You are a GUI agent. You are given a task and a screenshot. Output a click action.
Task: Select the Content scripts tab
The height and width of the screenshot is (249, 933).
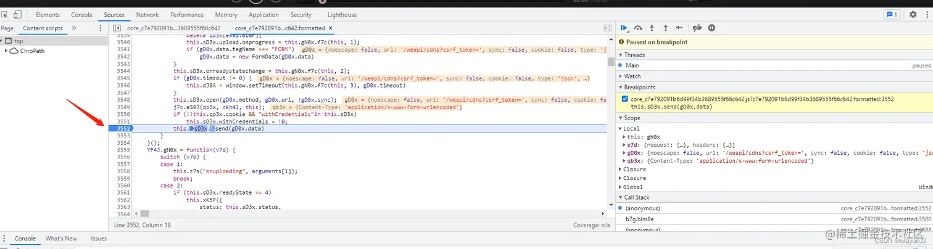pos(43,28)
